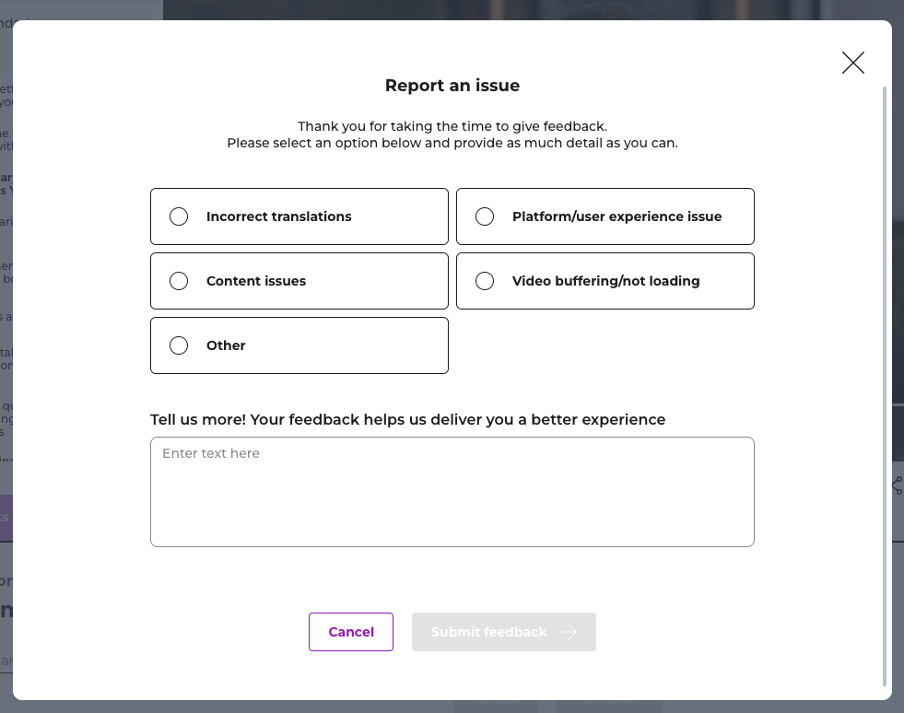This screenshot has width=904, height=713.
Task: Pick the Video buffering/not loading radio circle
Action: [x=485, y=281]
